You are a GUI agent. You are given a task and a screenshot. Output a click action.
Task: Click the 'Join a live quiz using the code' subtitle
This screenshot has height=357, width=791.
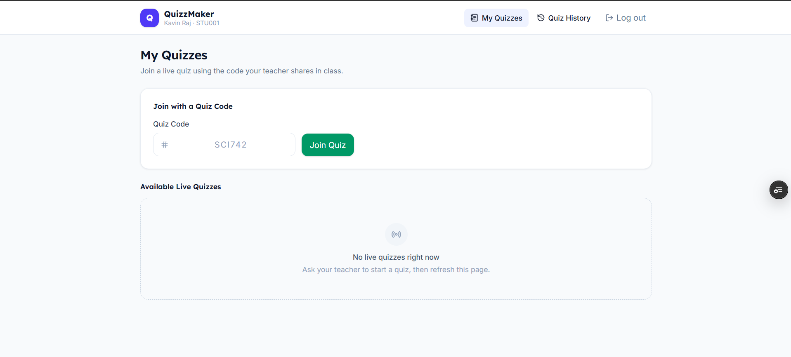pyautogui.click(x=241, y=71)
